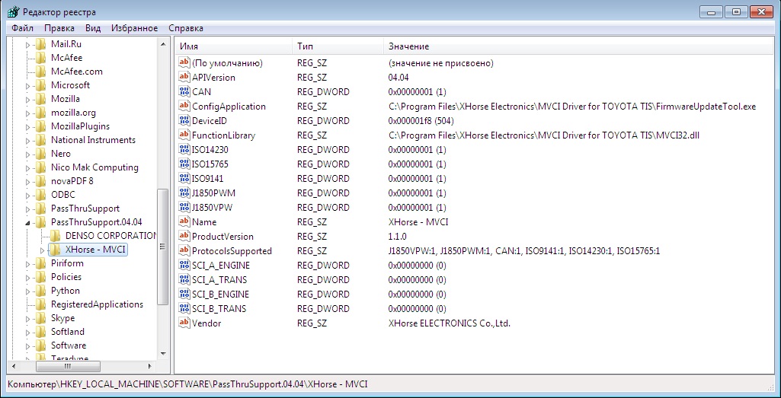Click the APIVersion string value icon

click(184, 77)
